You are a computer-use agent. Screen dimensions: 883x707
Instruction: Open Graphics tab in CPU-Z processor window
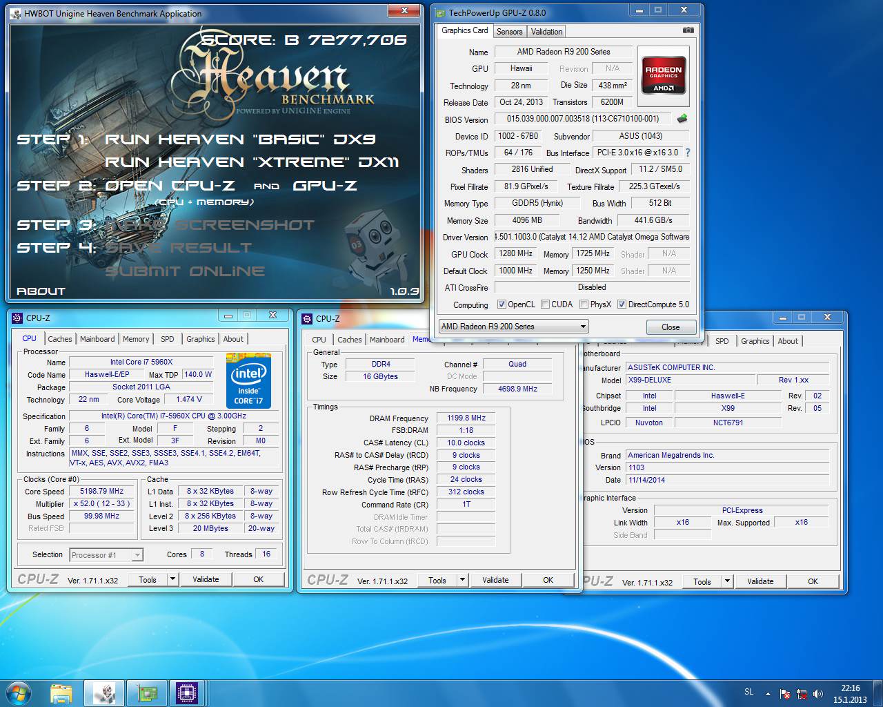pyautogui.click(x=200, y=339)
